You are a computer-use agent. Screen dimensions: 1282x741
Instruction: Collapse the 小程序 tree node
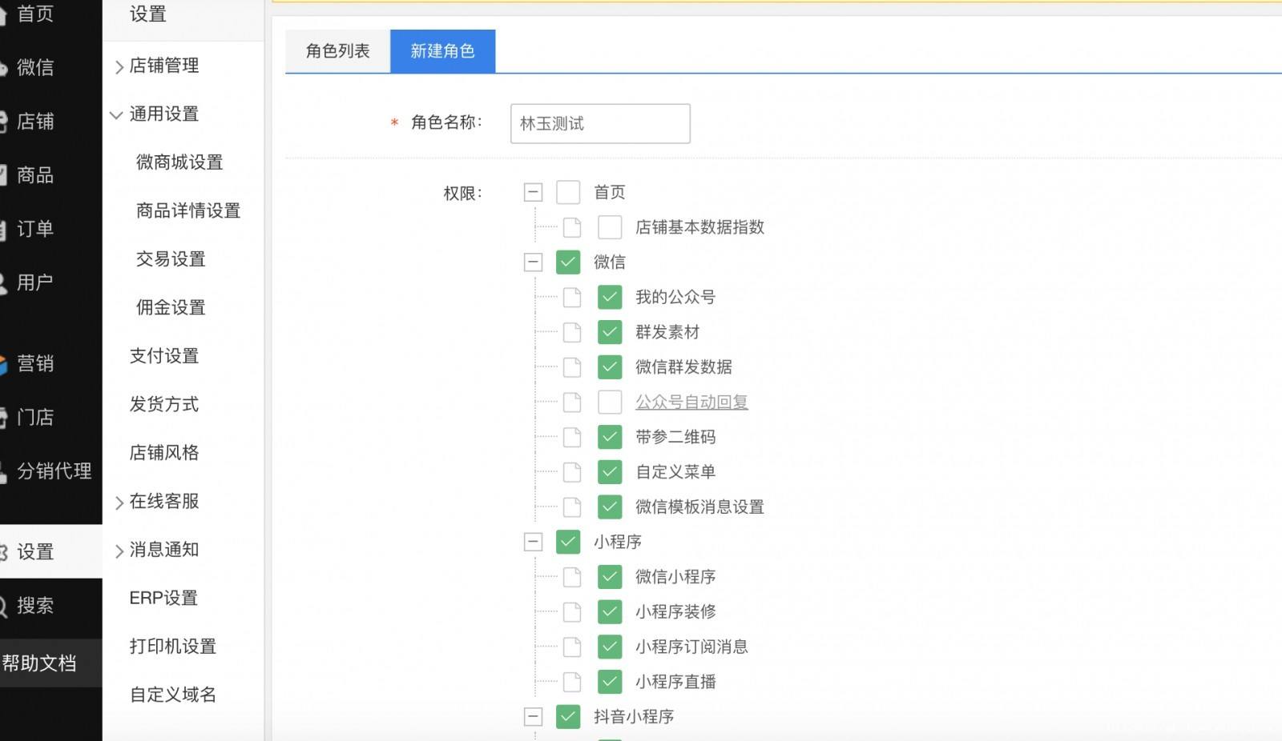(x=533, y=542)
